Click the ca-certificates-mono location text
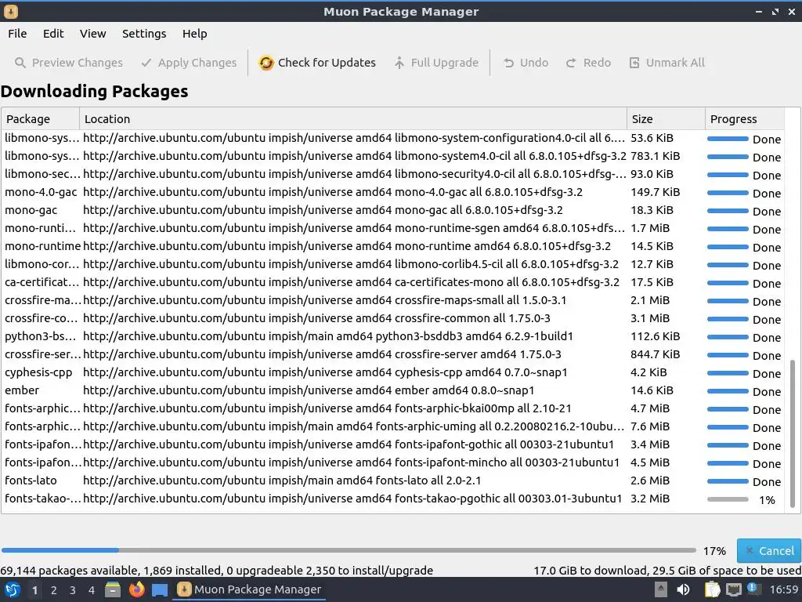 point(351,282)
